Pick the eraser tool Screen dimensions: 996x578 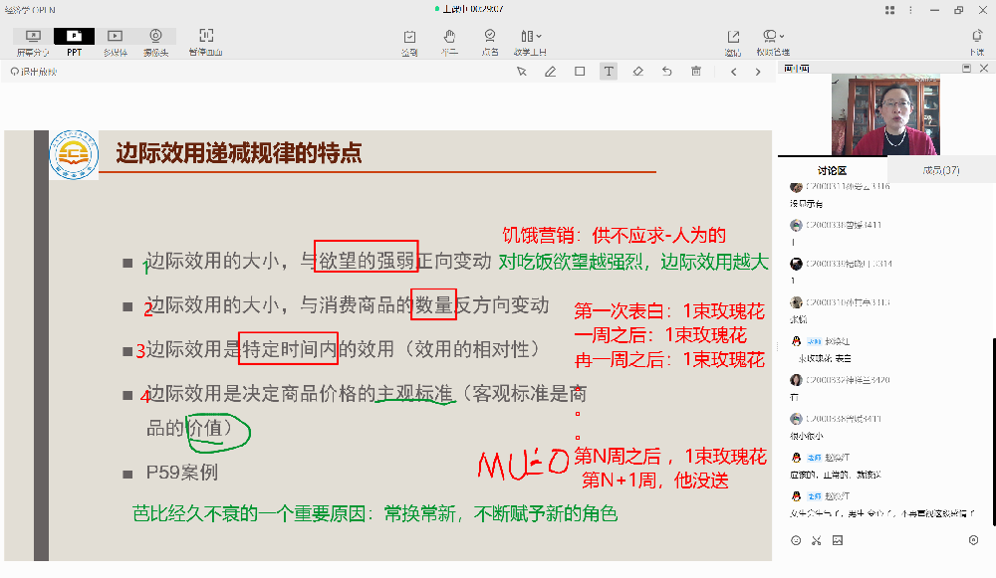tap(637, 72)
